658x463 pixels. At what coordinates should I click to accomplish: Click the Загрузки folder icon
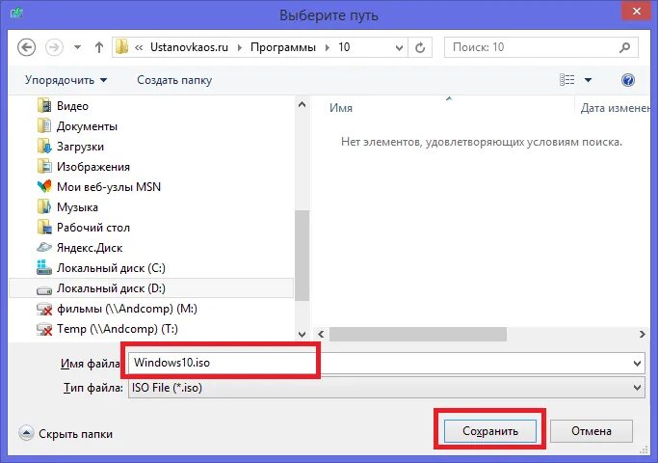(x=44, y=147)
